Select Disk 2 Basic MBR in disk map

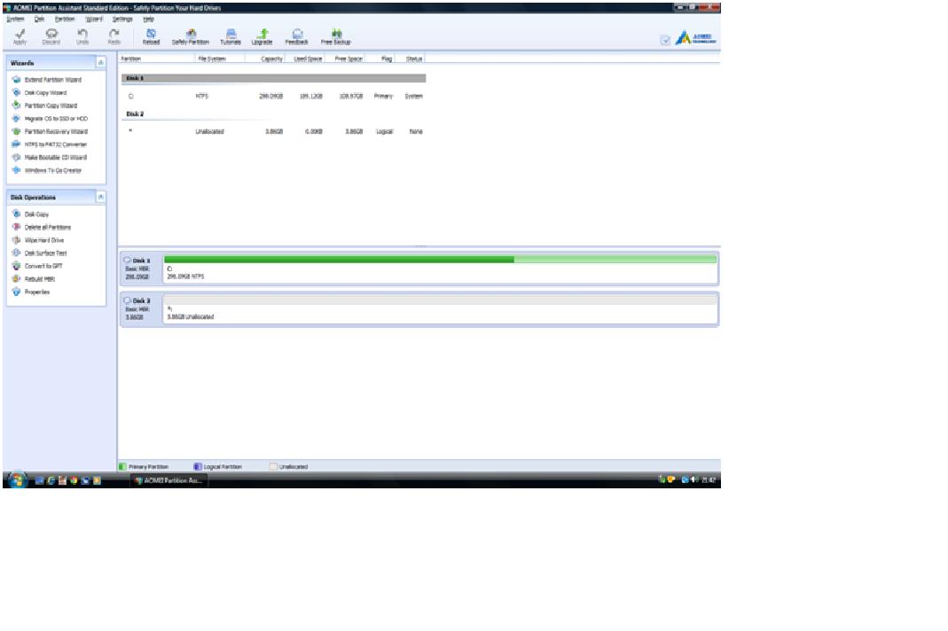(142, 308)
